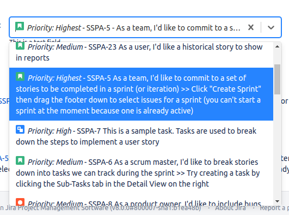
Task: Click the empty scrollbar track below the thumb
Action: 277,146
